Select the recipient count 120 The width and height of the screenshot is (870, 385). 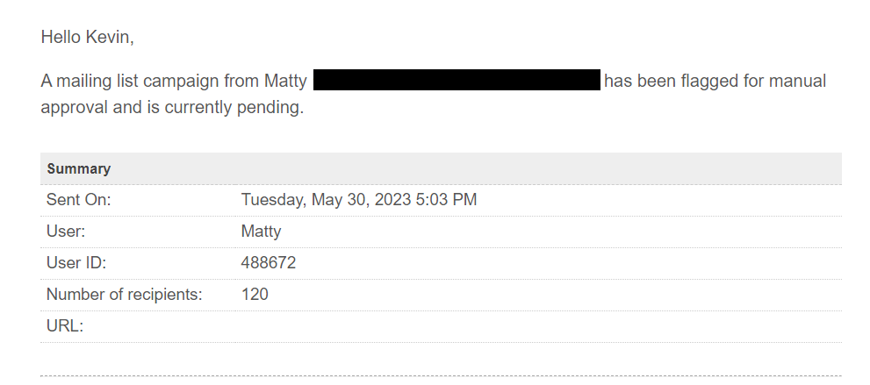point(255,295)
